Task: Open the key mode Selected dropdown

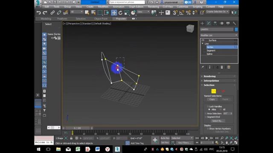Action: tap(182, 138)
